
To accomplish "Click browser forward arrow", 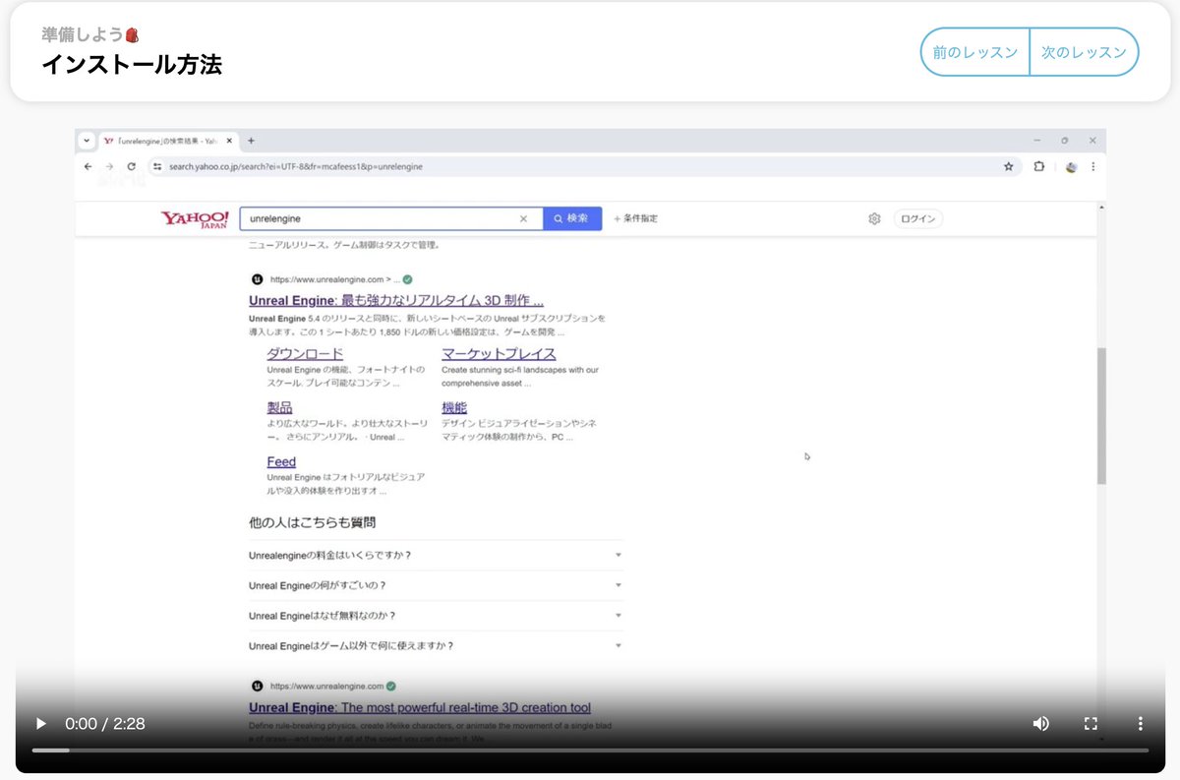I will pyautogui.click(x=110, y=166).
